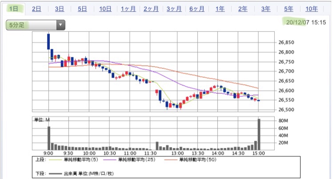Click the tall opening candlestick at 9:00

48,42
